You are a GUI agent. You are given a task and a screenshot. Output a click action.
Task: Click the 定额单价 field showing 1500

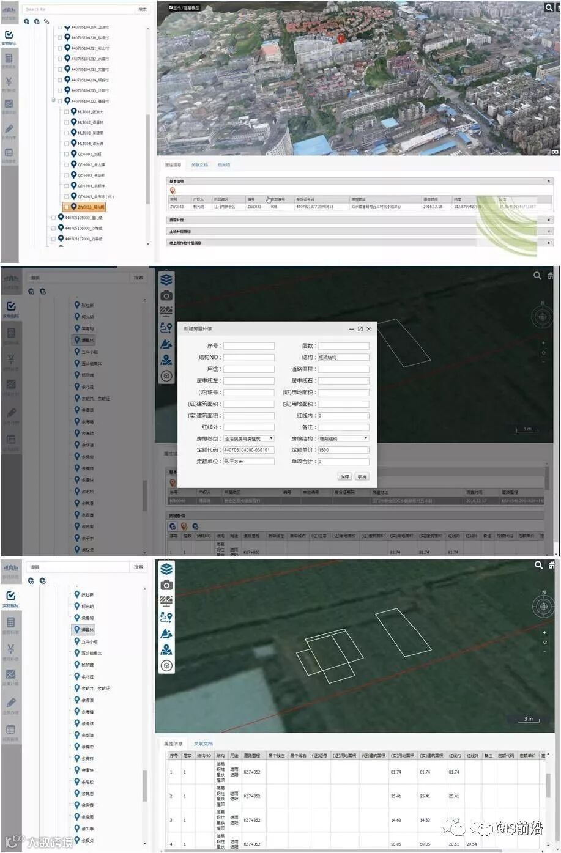point(343,450)
